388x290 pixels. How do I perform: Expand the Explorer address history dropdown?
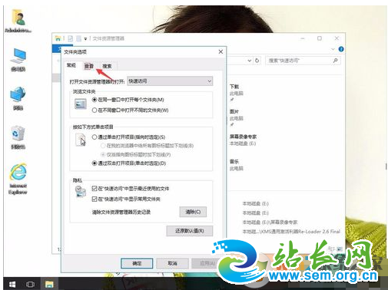[250, 61]
